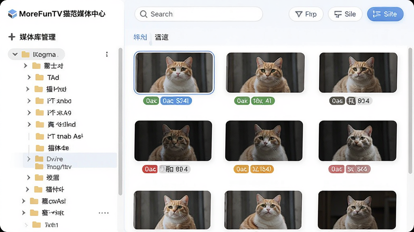Viewport: 414px width, 232px height.
Task: Click the orange Oac tag
Action: [241, 169]
